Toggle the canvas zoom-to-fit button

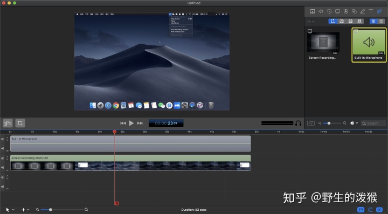[x=8, y=123]
